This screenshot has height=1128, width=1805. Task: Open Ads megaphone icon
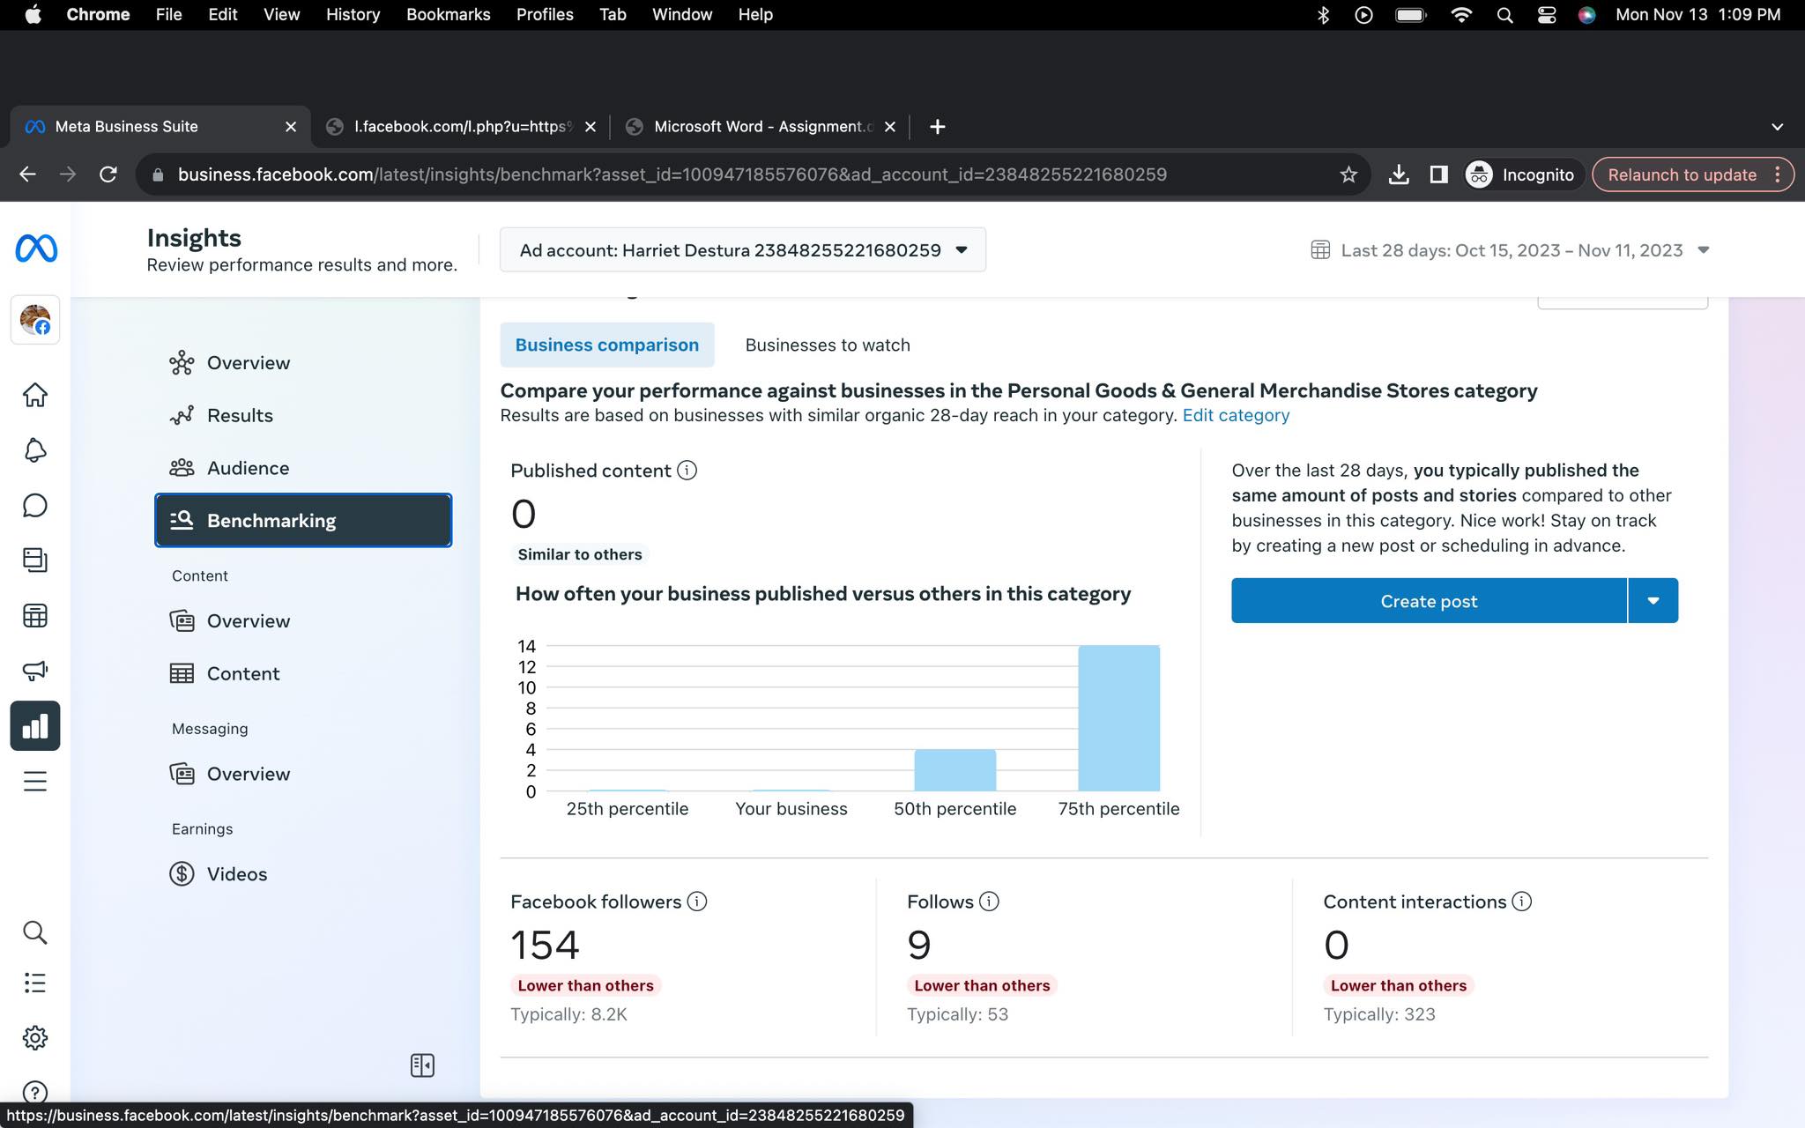click(x=35, y=671)
